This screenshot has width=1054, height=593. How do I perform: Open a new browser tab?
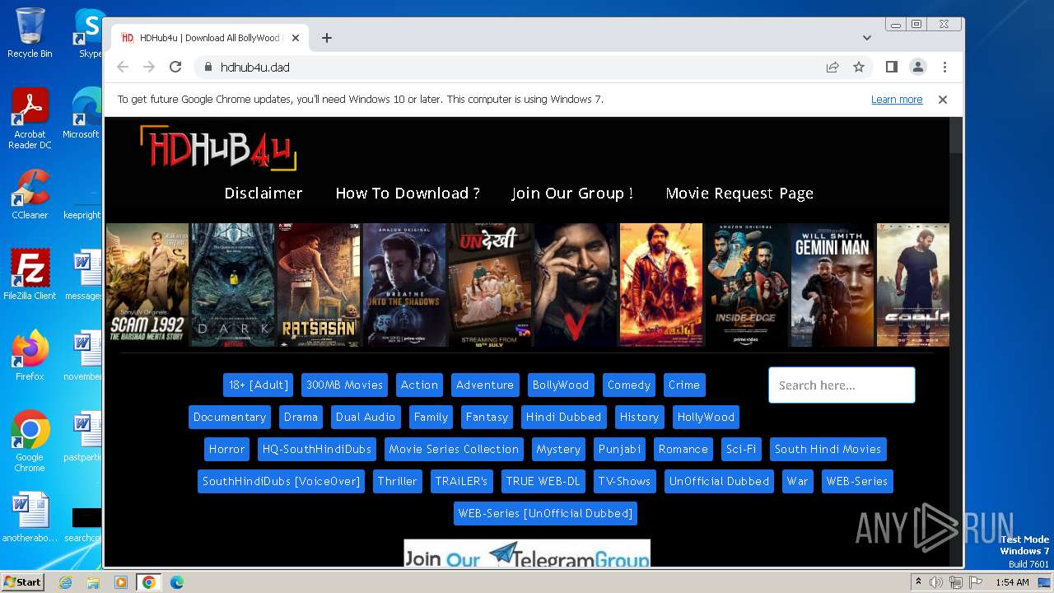[327, 38]
